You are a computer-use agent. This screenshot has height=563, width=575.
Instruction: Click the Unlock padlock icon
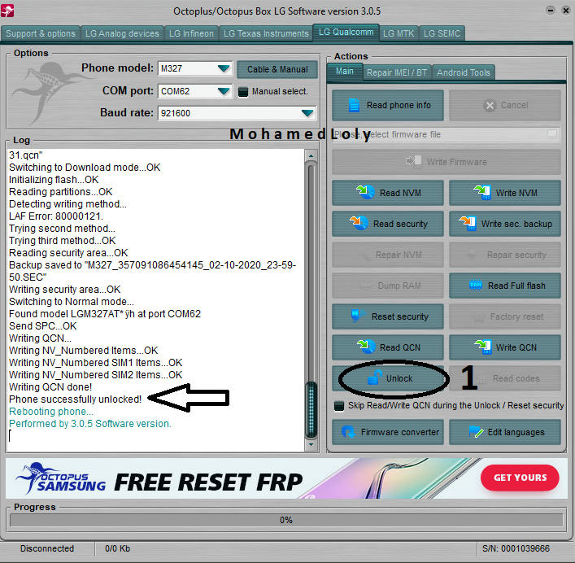coord(374,378)
